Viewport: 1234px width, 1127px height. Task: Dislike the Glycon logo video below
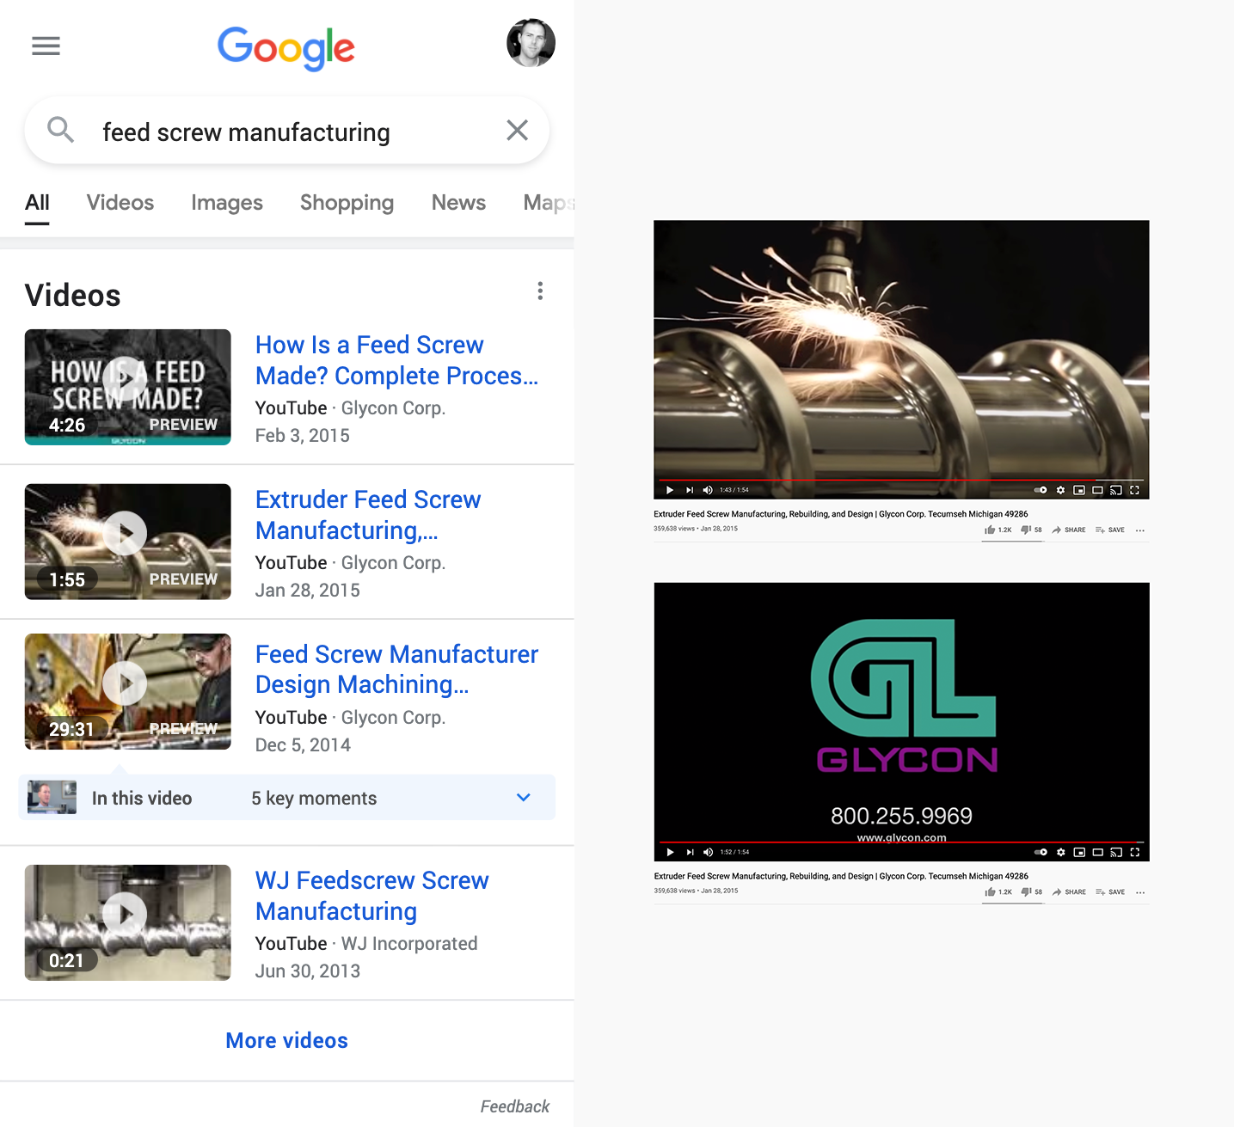click(1031, 891)
